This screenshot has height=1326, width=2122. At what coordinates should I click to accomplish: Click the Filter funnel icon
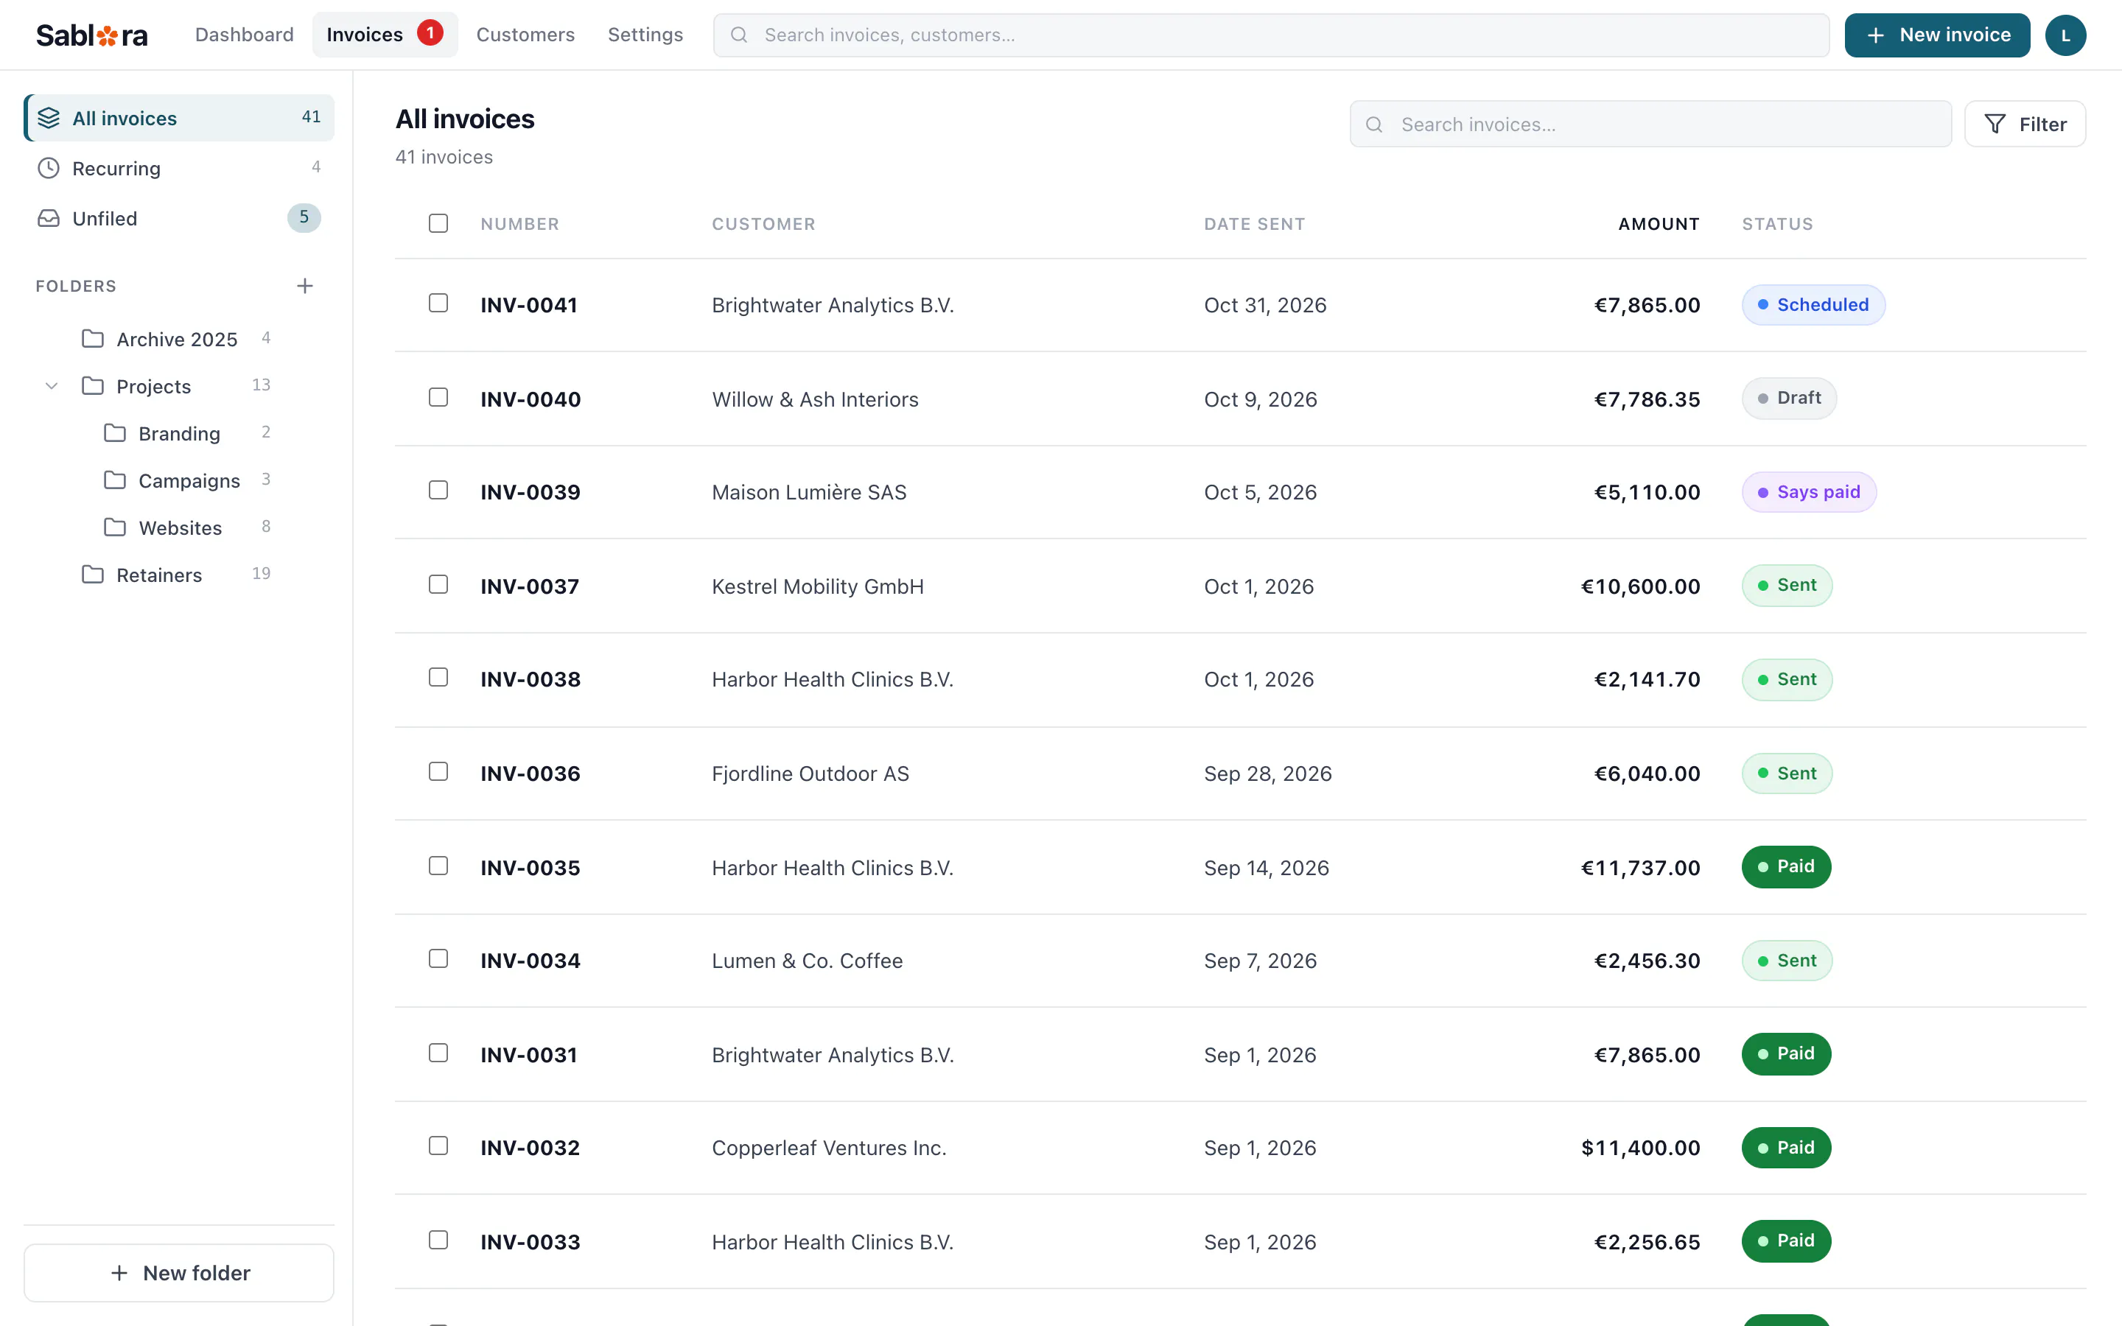[x=1995, y=124]
